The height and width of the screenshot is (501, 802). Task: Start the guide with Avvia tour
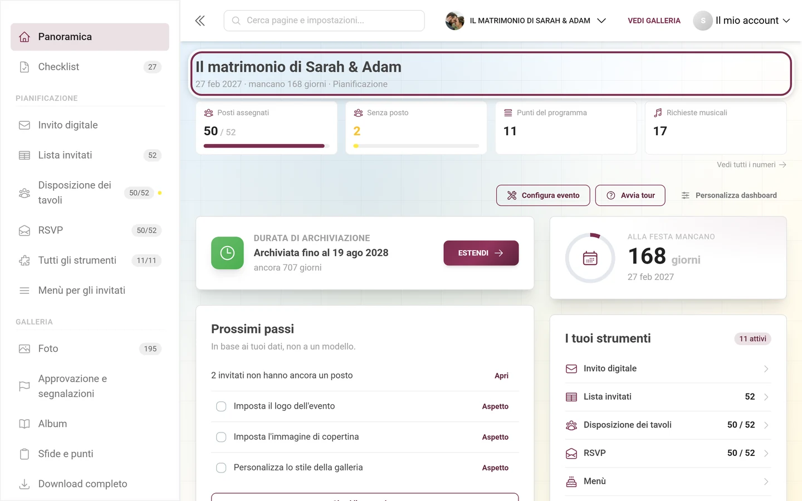630,195
